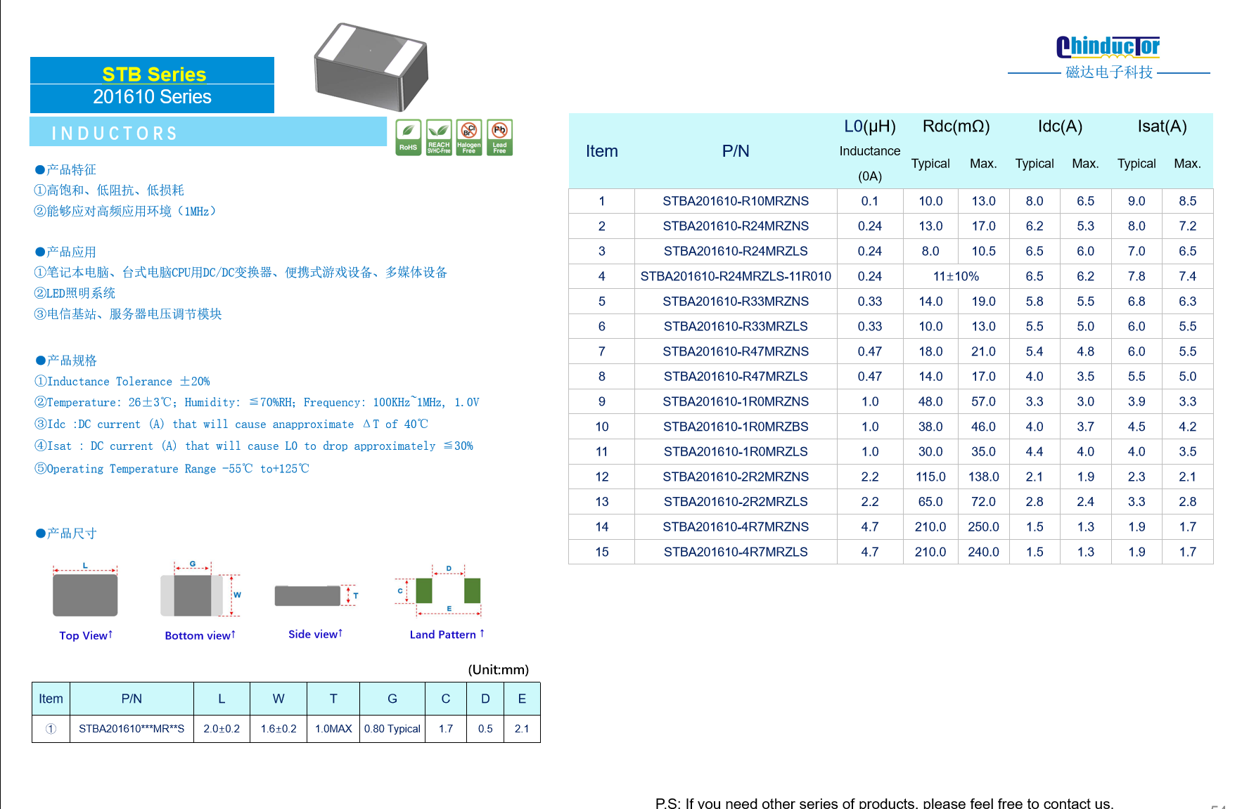The width and height of the screenshot is (1242, 809).
Task: Select the 3D inductor product image
Action: click(371, 67)
